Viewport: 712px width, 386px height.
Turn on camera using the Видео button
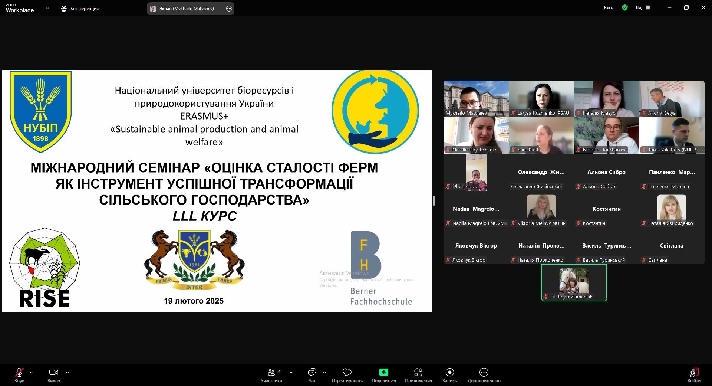click(54, 375)
